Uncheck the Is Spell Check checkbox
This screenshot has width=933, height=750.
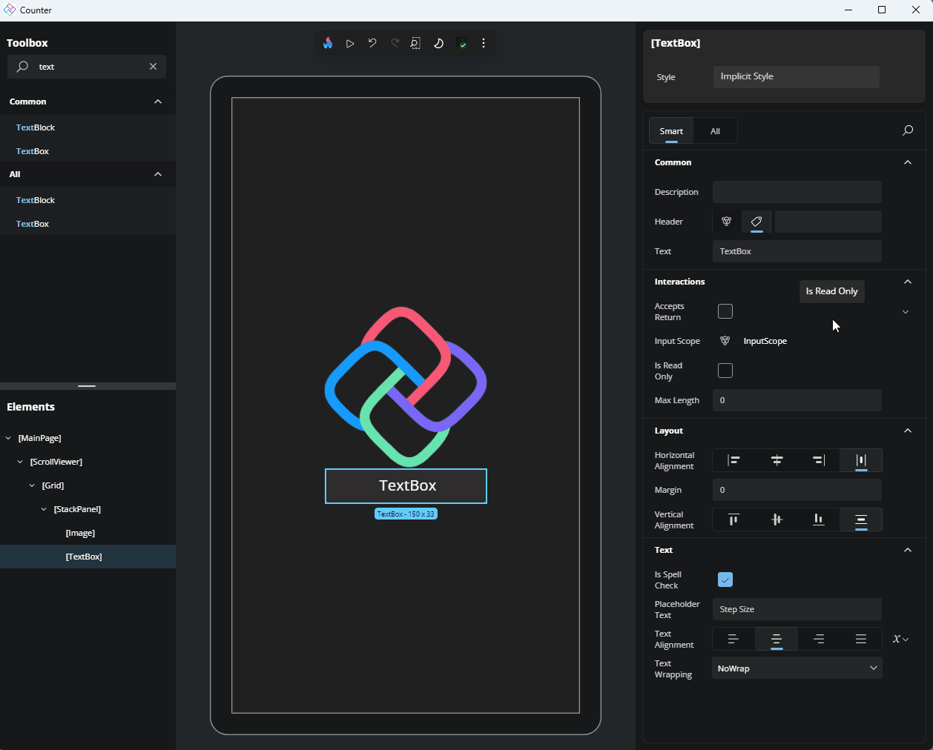[725, 580]
